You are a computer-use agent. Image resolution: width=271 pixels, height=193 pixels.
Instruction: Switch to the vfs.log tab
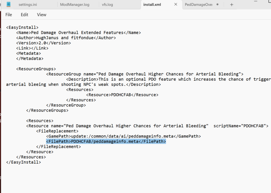(107, 5)
